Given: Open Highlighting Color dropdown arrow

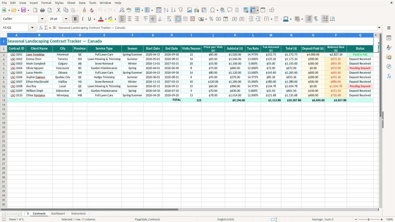Looking at the screenshot, I should click(115, 19).
